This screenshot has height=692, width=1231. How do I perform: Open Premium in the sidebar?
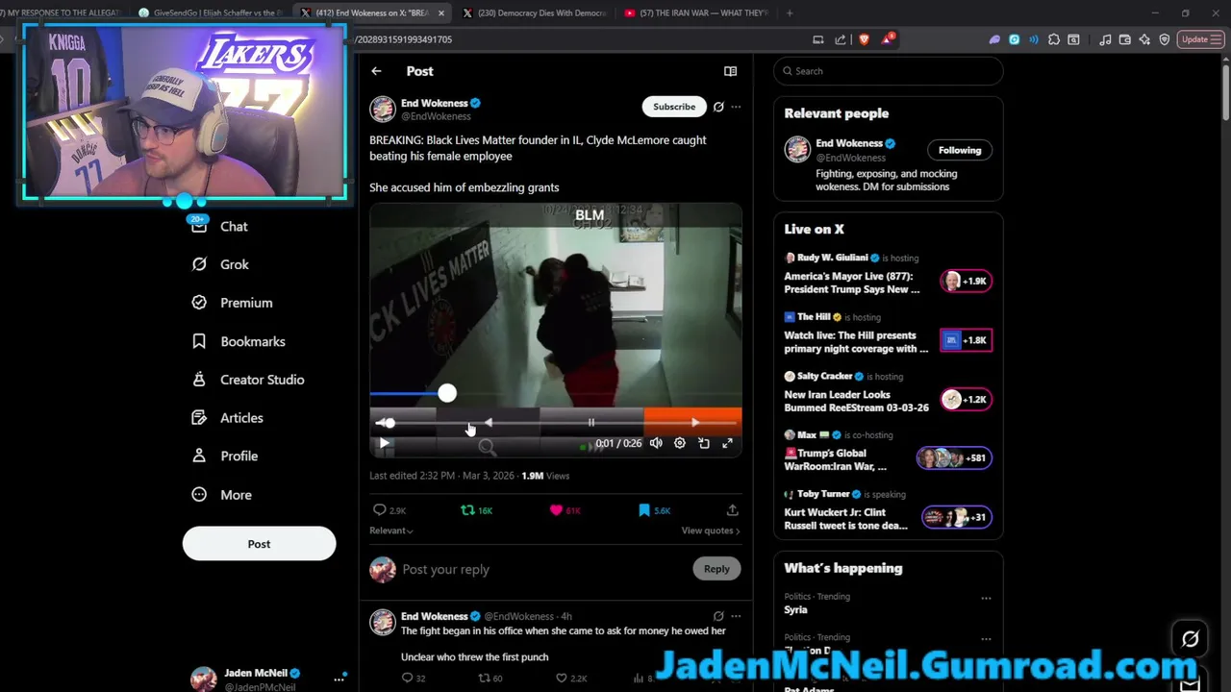click(232, 303)
